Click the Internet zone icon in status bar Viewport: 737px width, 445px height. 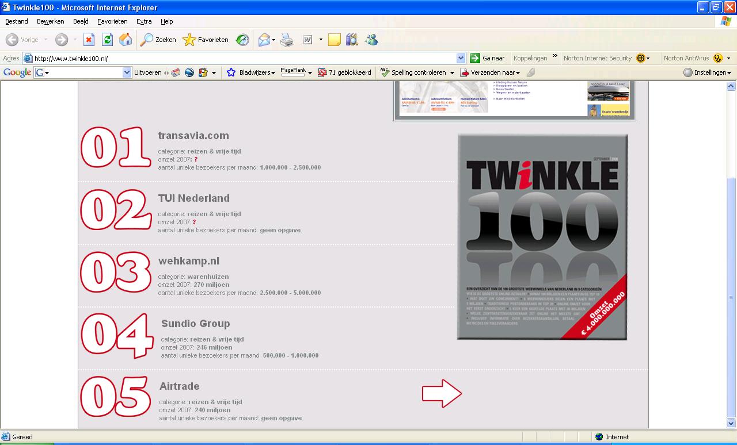pyautogui.click(x=599, y=437)
